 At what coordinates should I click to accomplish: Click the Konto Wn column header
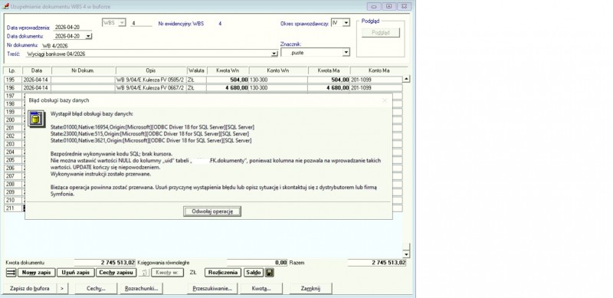pos(278,70)
